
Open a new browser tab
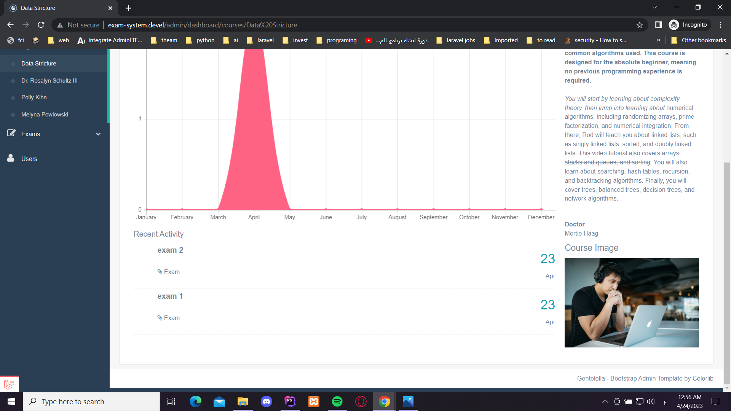coord(128,8)
